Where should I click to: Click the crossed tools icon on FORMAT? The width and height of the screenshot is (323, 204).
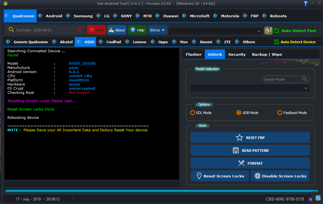242,163
